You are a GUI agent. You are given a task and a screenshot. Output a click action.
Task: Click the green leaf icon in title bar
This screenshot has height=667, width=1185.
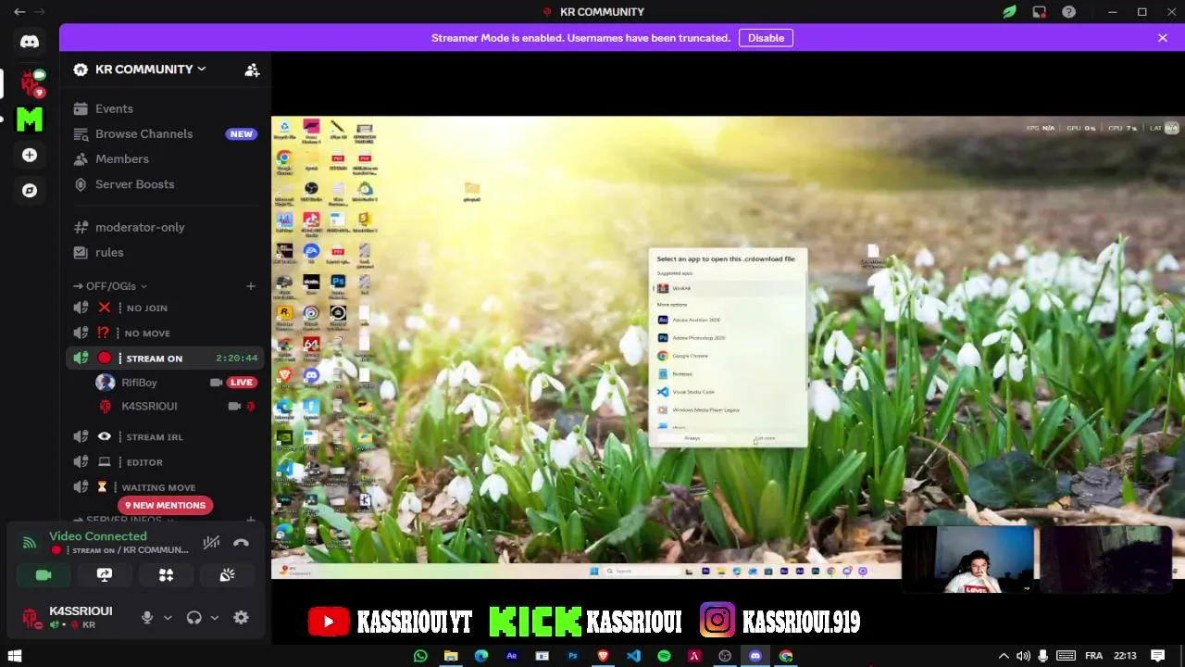point(1010,12)
